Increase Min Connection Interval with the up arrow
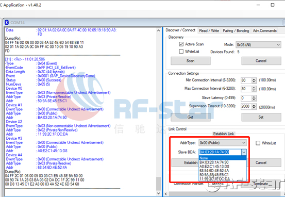The width and height of the screenshot is (285, 197). 254,79
